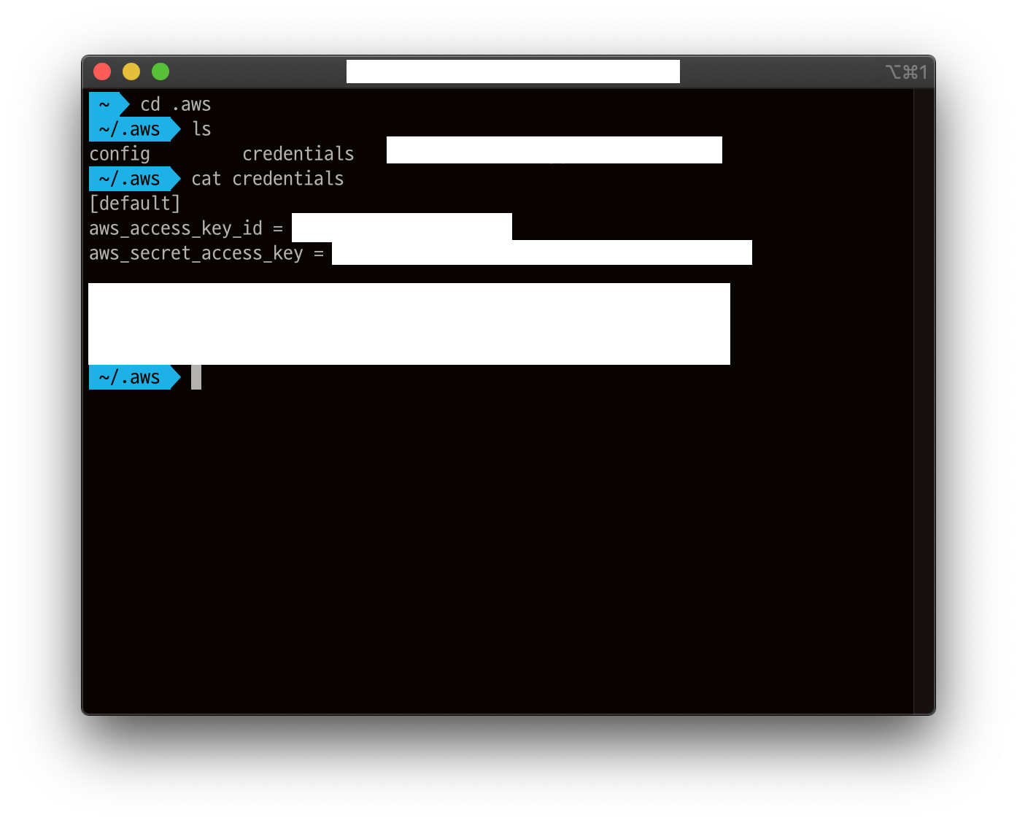1017x823 pixels.
Task: Select the [default] profile header text
Action: 134,204
